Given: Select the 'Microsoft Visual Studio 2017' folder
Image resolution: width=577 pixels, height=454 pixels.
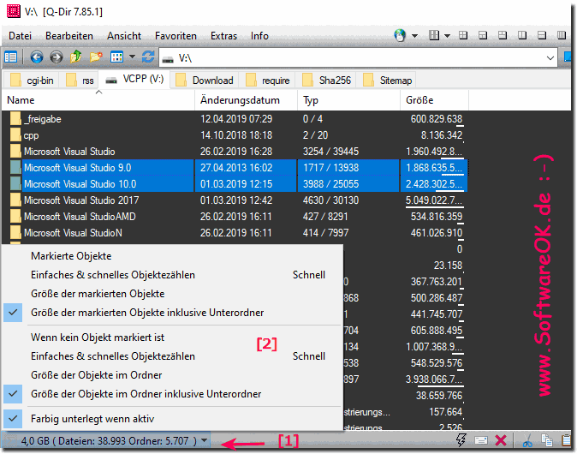Looking at the screenshot, I should click(x=81, y=200).
